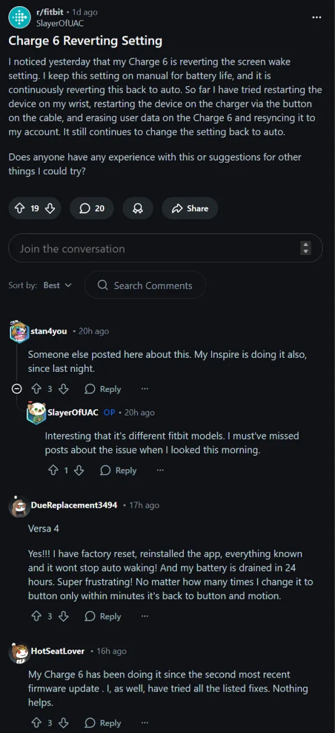Upvote stan4you's comment
This screenshot has width=335, height=733.
(x=36, y=389)
